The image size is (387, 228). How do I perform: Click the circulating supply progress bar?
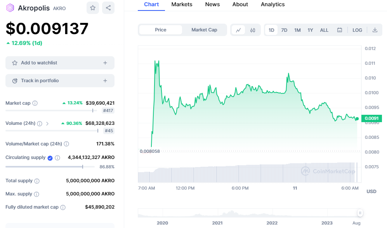click(50, 167)
